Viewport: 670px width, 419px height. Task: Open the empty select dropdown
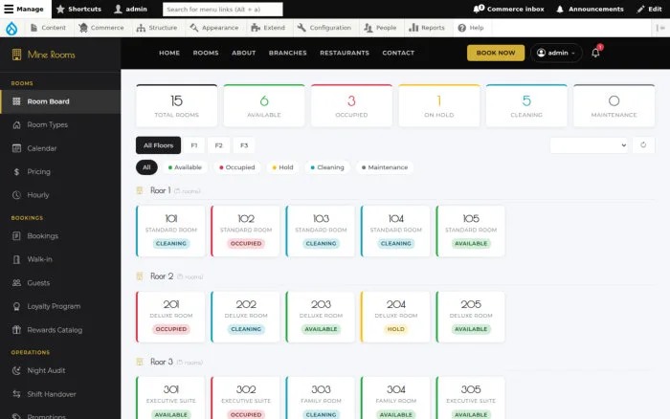(589, 145)
